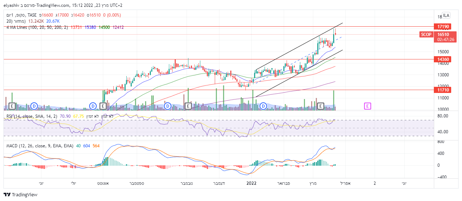This screenshot has width=462, height=201.
Task: Click the high price value 17000
Action: (63, 15)
